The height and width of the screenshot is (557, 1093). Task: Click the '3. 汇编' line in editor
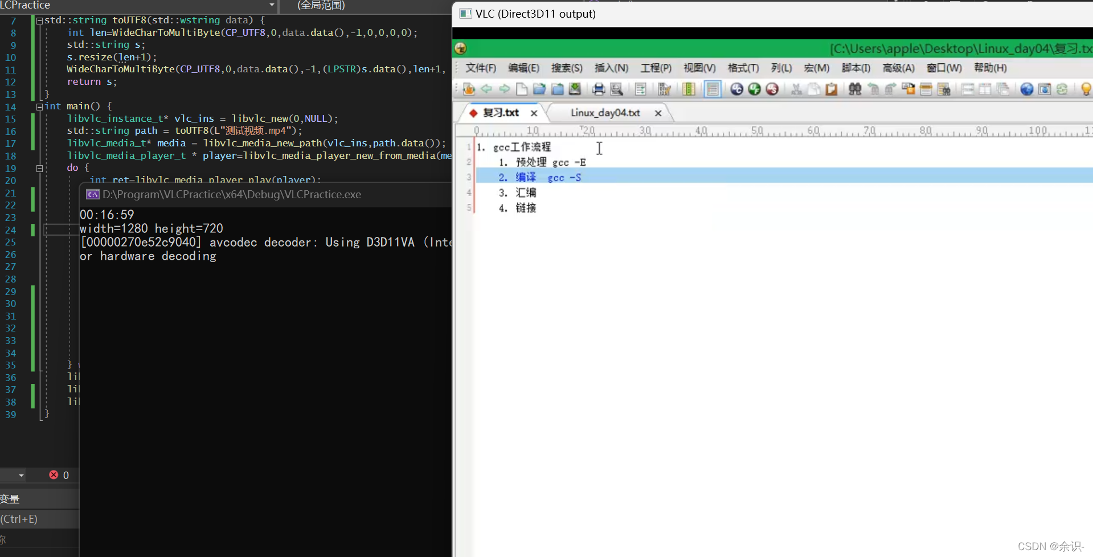tap(517, 193)
